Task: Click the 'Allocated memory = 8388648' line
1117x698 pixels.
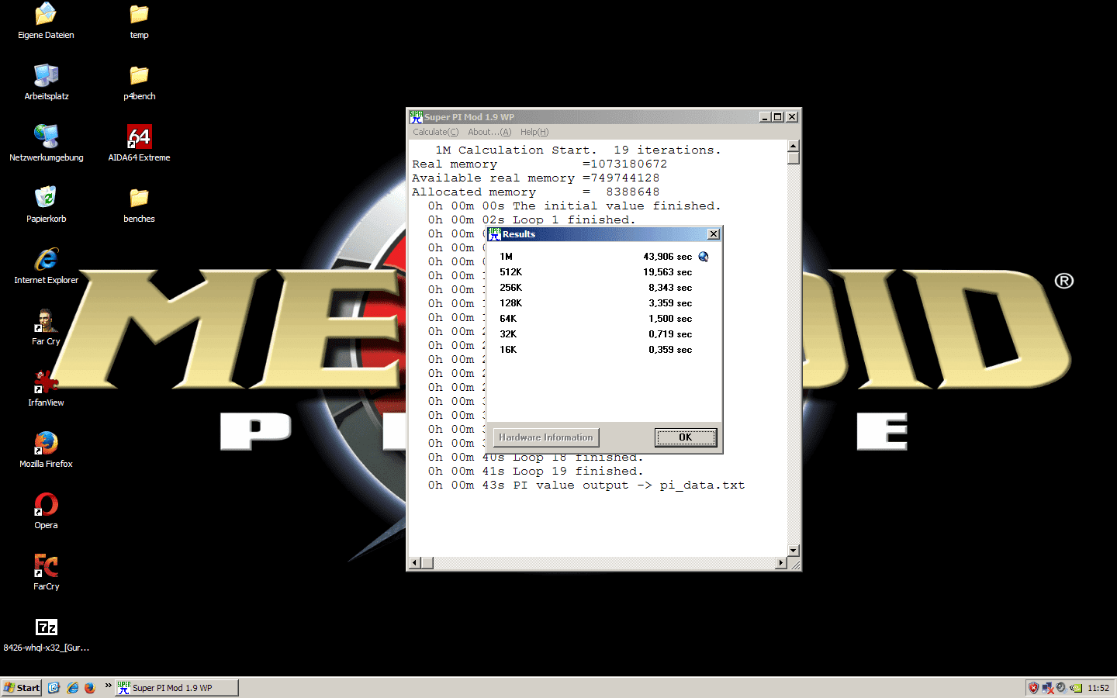Action: [536, 192]
